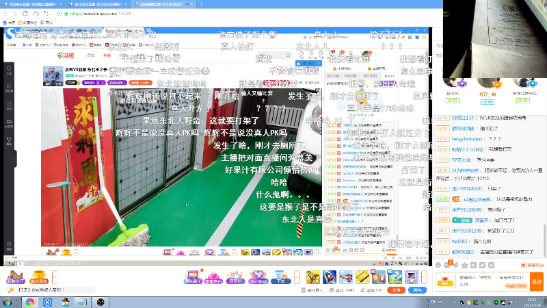Click the trophy icon in left sidebar
The height and width of the screenshot is (308, 547).
tap(9, 140)
